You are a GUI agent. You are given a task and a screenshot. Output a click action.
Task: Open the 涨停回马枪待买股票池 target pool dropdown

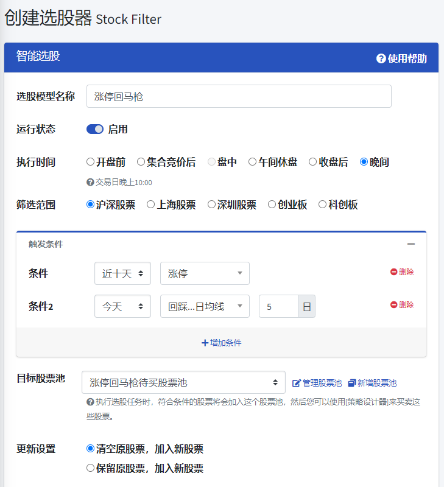183,382
